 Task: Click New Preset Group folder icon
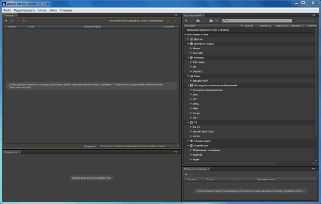[198, 21]
